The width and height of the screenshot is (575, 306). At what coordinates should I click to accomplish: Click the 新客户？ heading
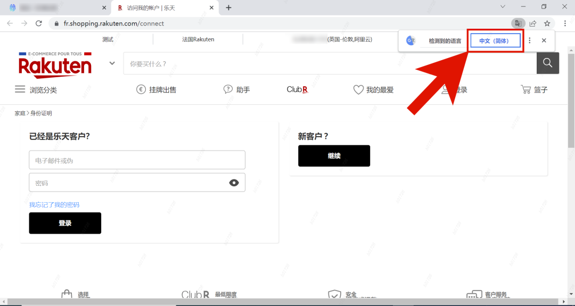click(x=313, y=136)
